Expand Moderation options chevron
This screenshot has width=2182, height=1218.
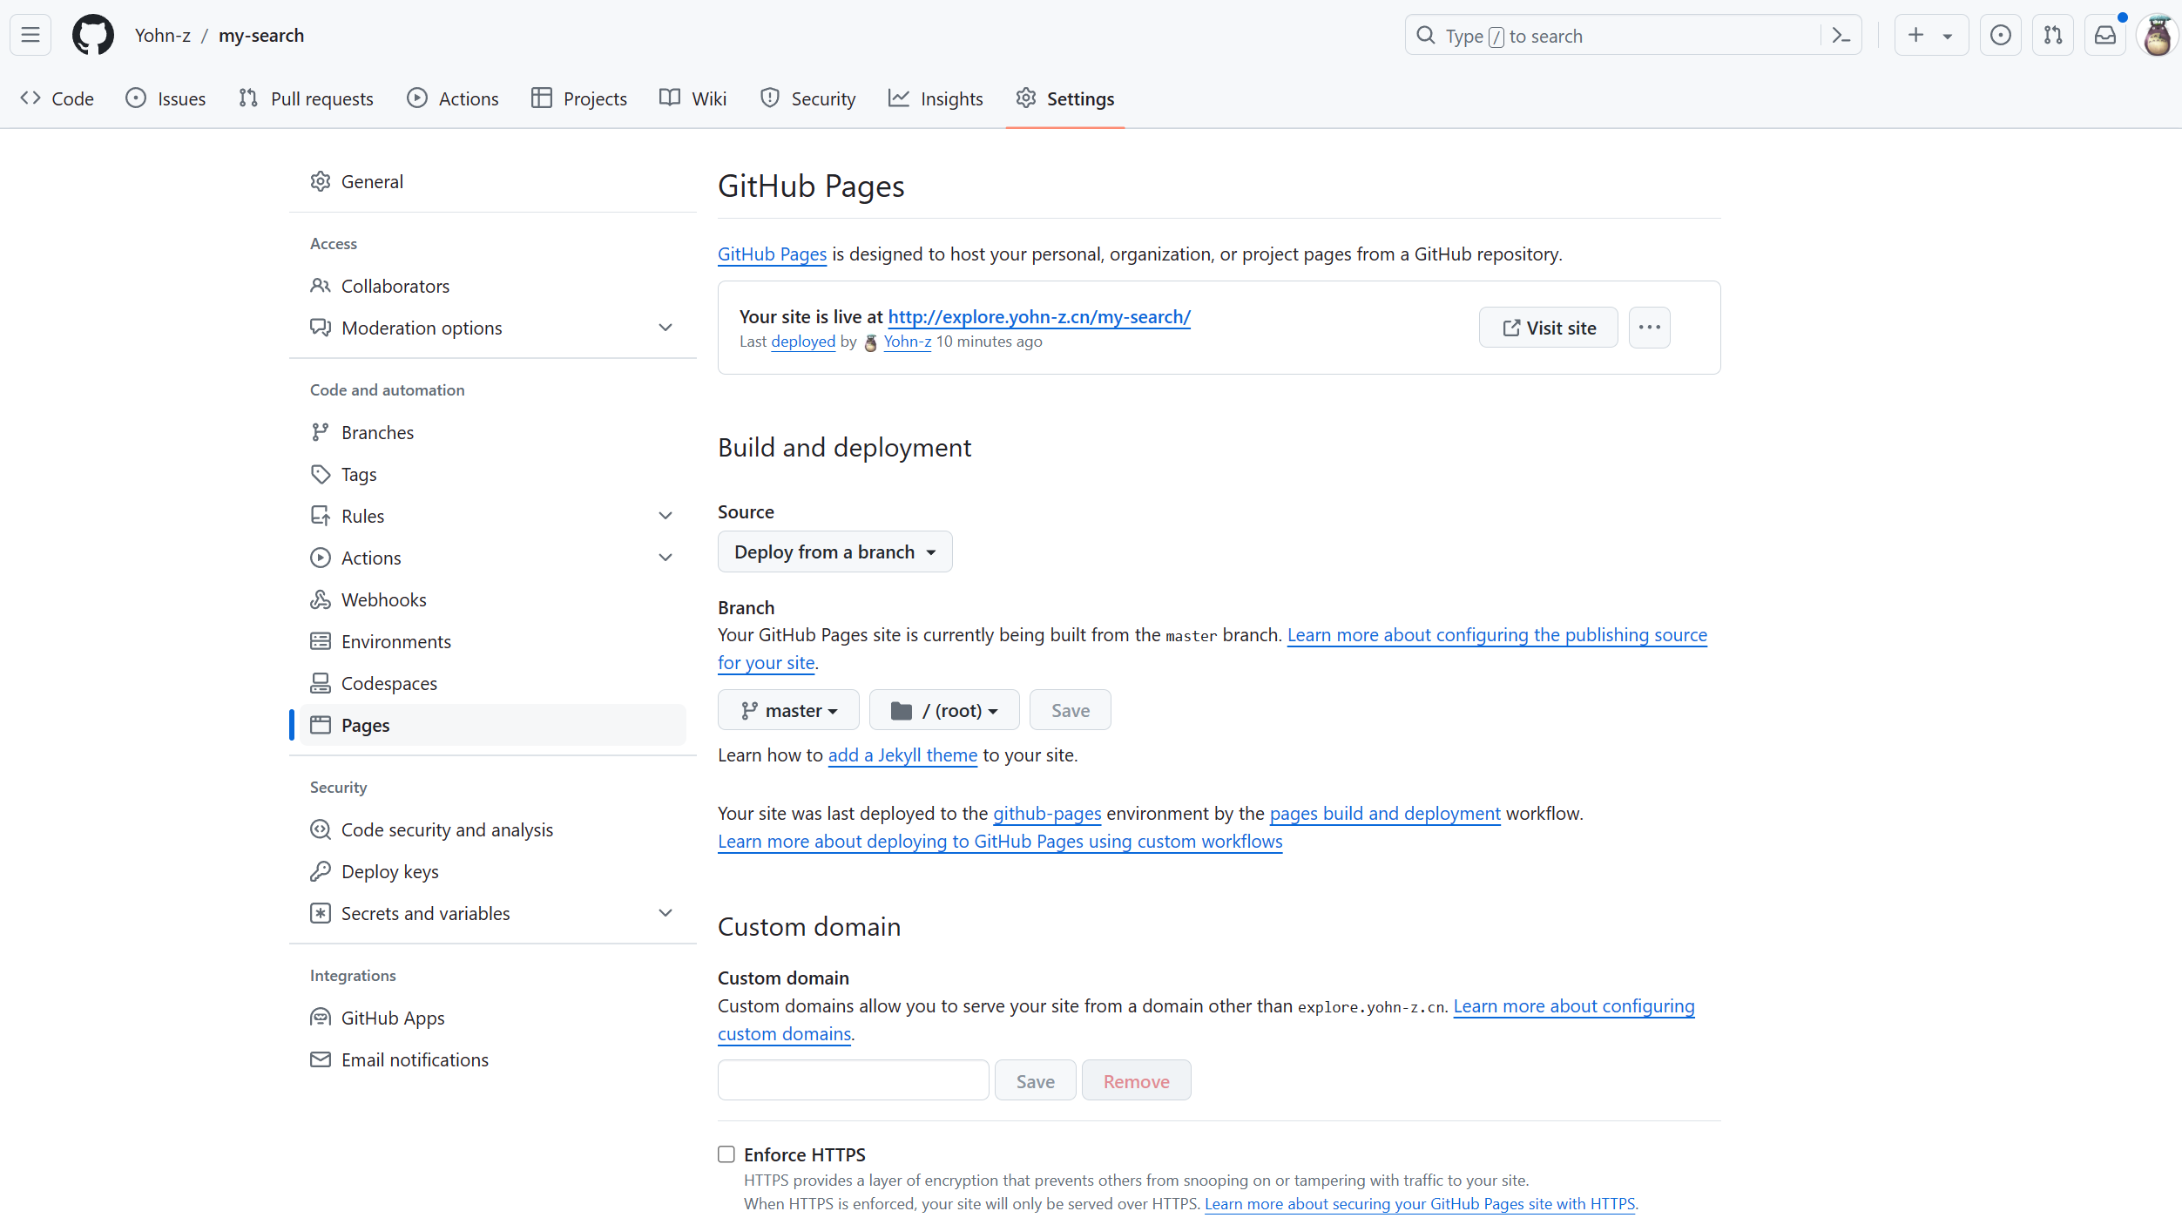665,328
